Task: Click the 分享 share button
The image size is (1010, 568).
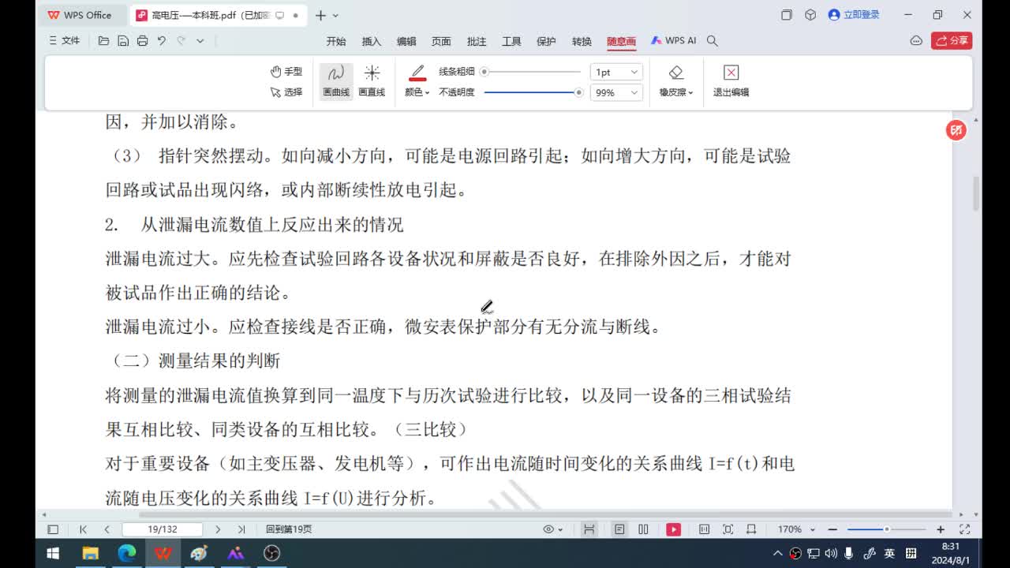Action: [x=952, y=40]
